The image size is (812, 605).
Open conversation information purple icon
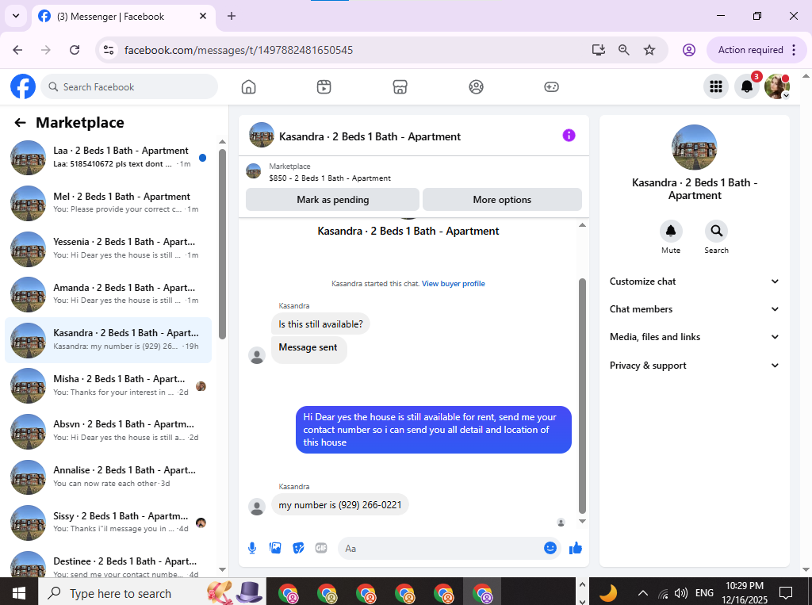click(569, 136)
